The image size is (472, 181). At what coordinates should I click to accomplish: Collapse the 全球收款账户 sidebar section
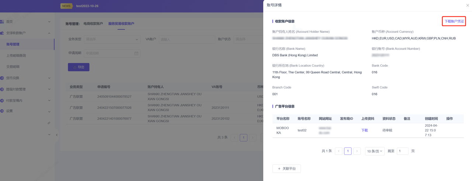coord(49,33)
